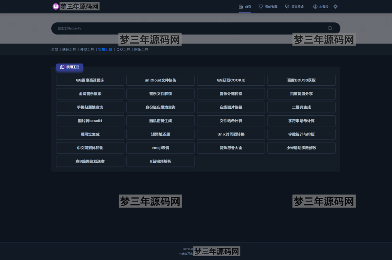This screenshot has height=260, width=392.
Task: Open 字数统计与排版 tool
Action: 302,134
